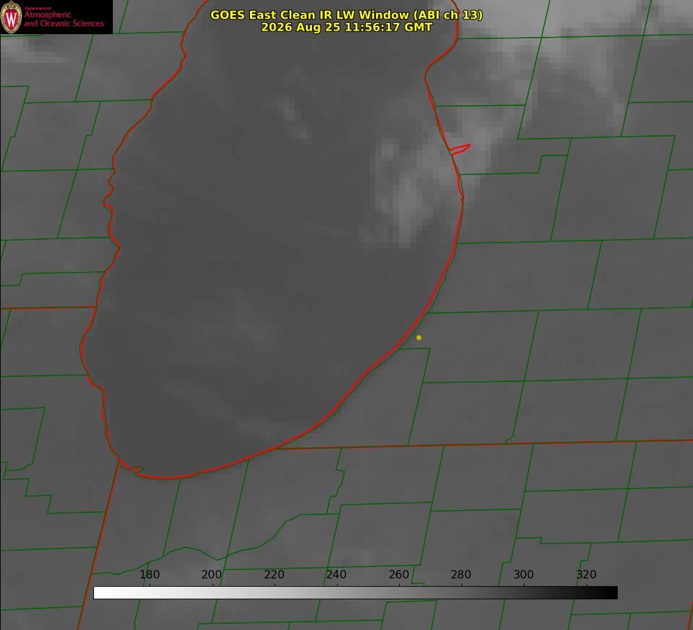Click the GOES East Clean IR title
Viewport: 693px width, 630px height.
coord(347,15)
